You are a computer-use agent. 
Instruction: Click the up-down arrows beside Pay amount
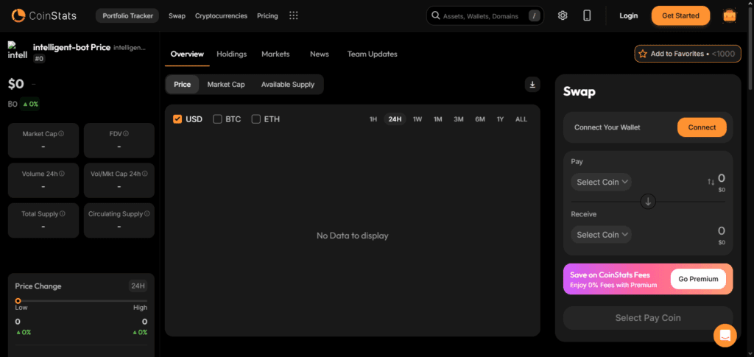tap(711, 182)
